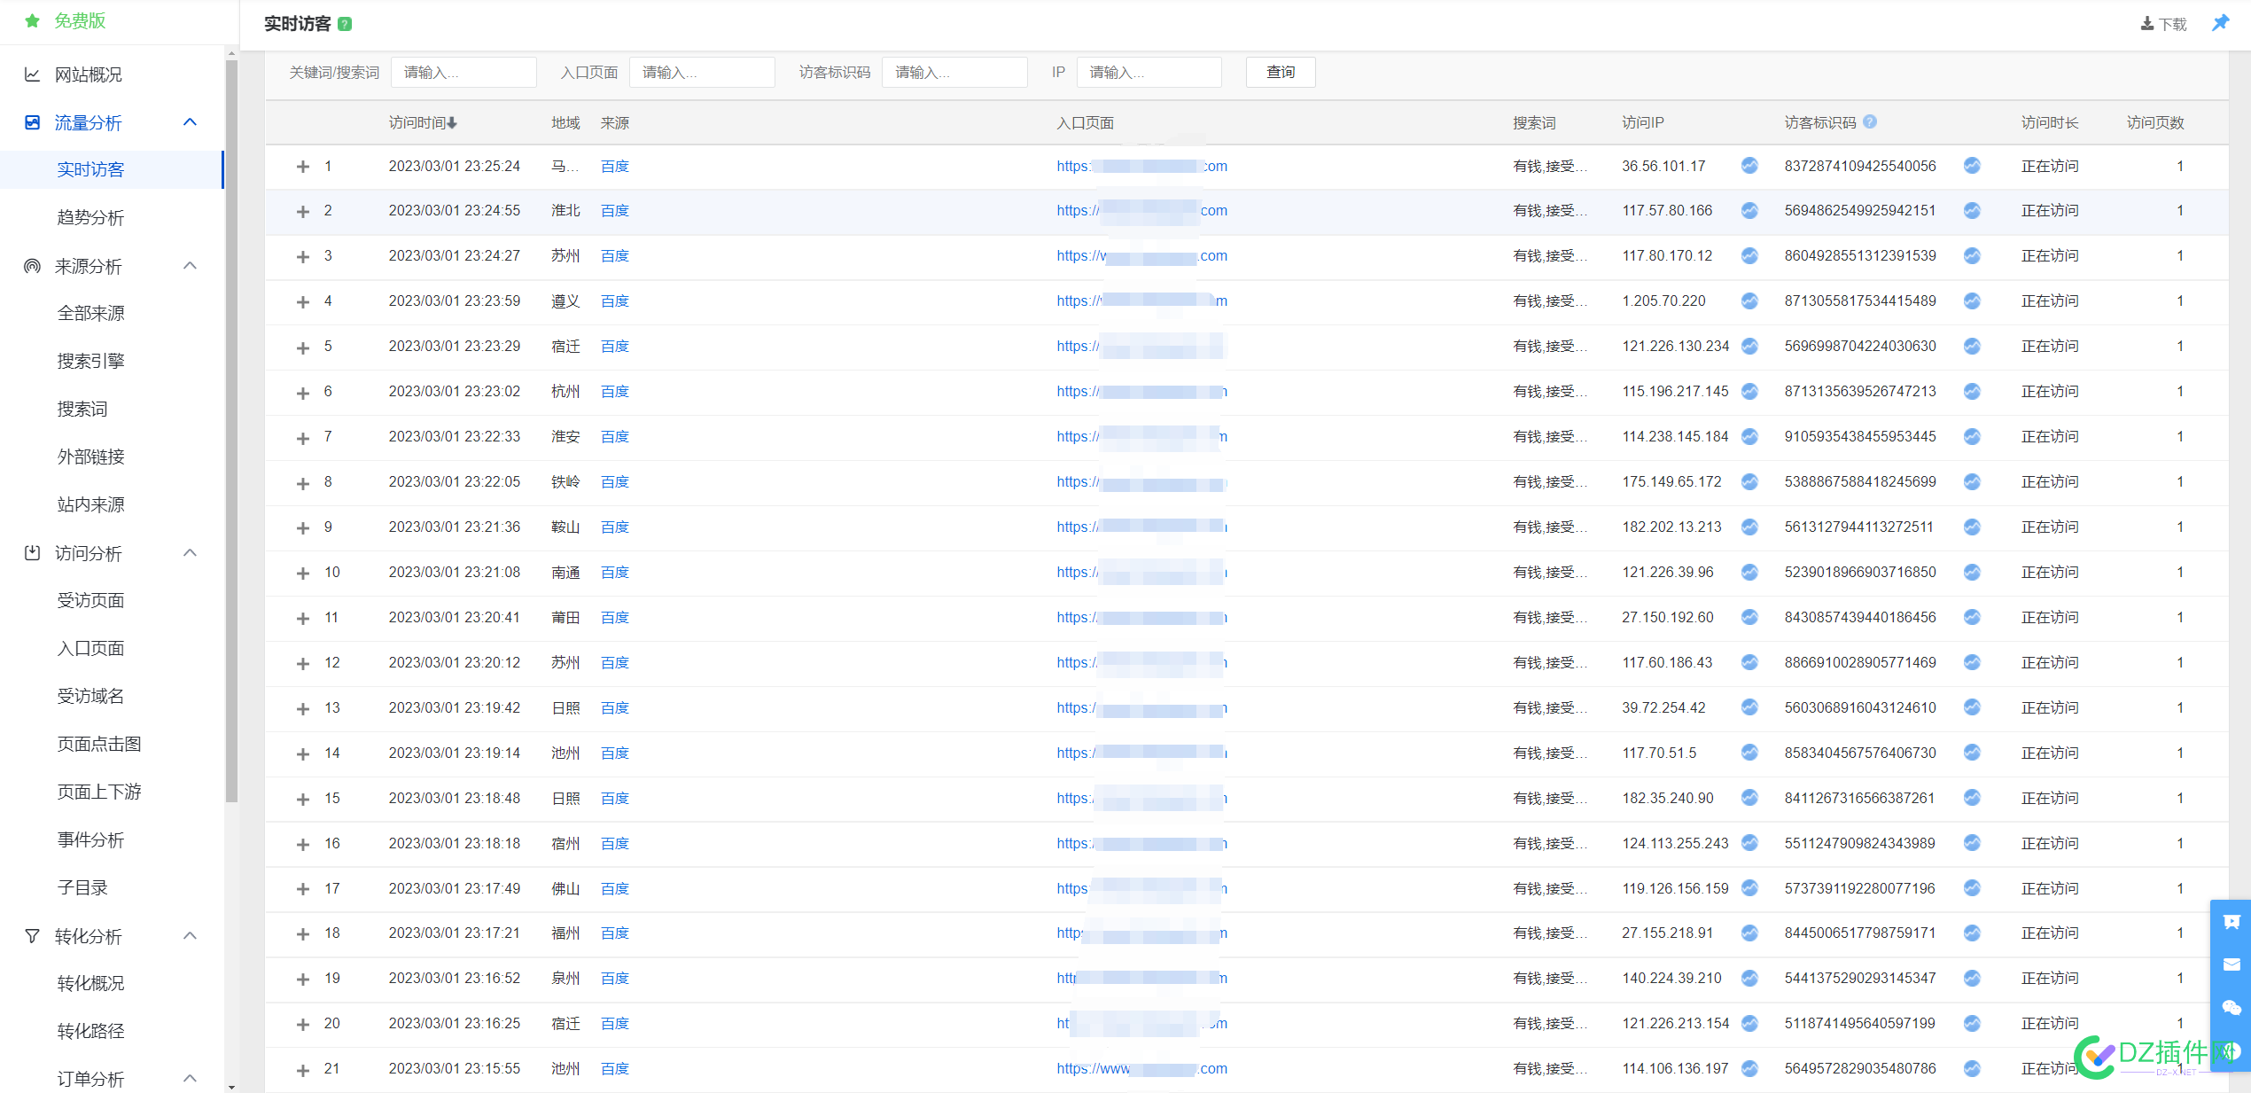Collapse the 订单分析 menu chevron
This screenshot has height=1093, width=2251.
pos(190,1079)
